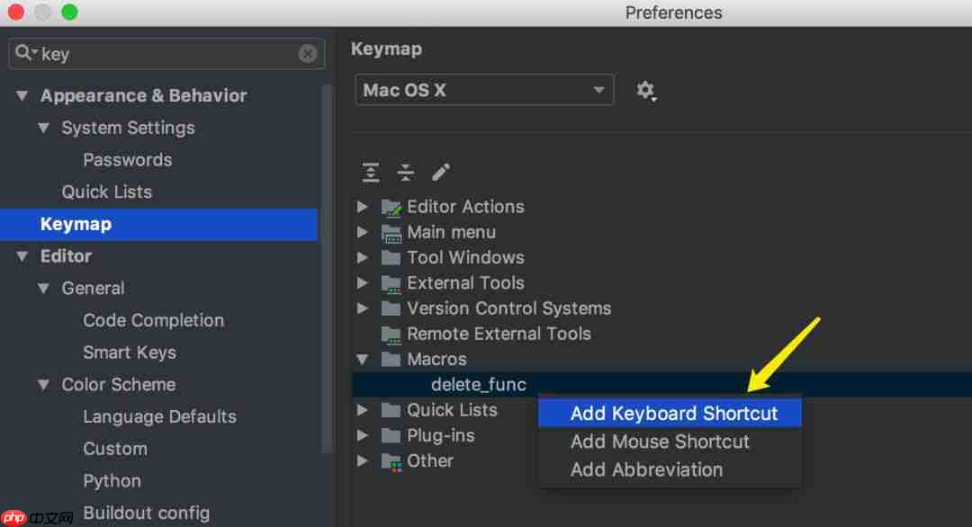Collapse the Macros tree node
This screenshot has width=972, height=527.
(363, 359)
